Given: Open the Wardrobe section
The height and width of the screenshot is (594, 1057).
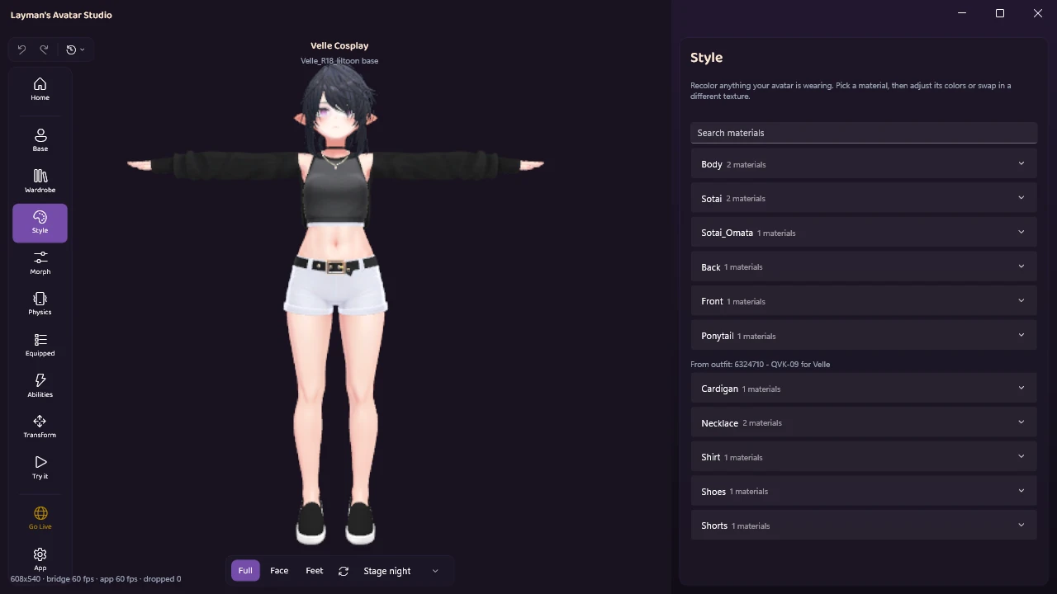Looking at the screenshot, I should (x=40, y=181).
